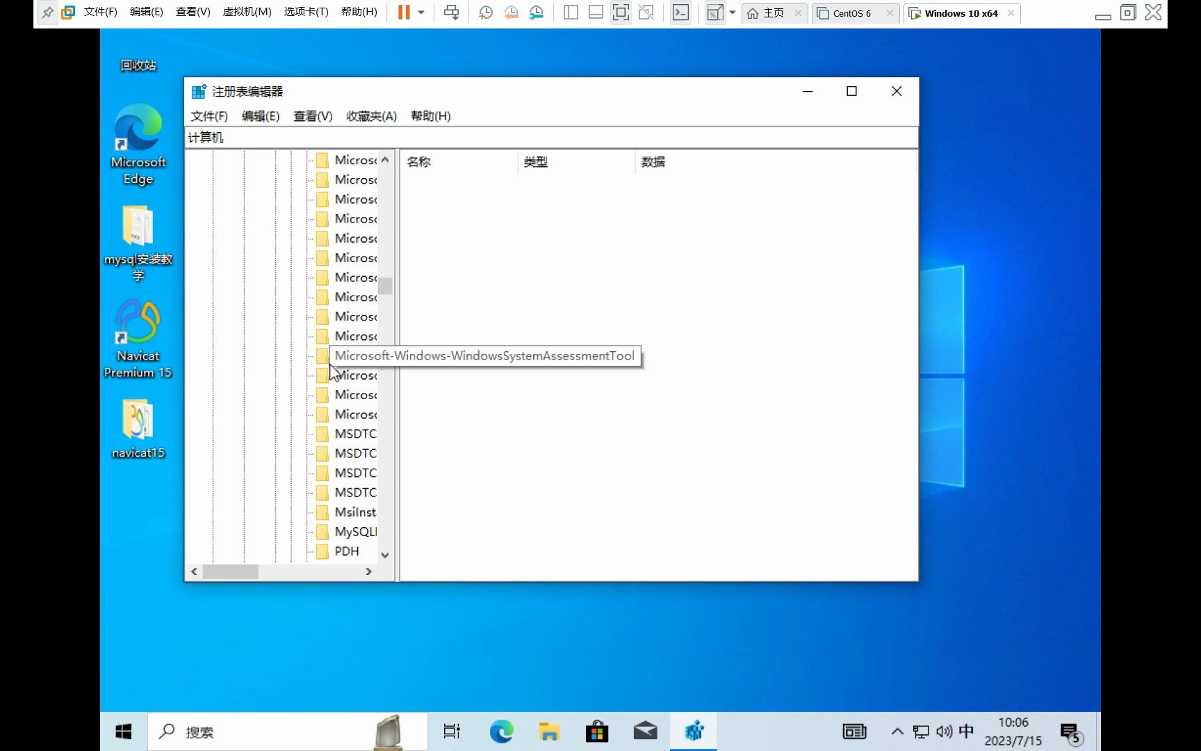This screenshot has height=751, width=1201.
Task: Open the VMware 文件(F) menu
Action: [101, 13]
